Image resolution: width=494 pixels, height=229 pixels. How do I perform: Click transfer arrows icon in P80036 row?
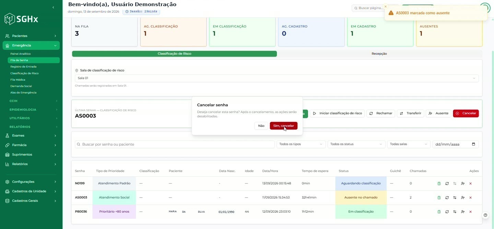point(455,212)
